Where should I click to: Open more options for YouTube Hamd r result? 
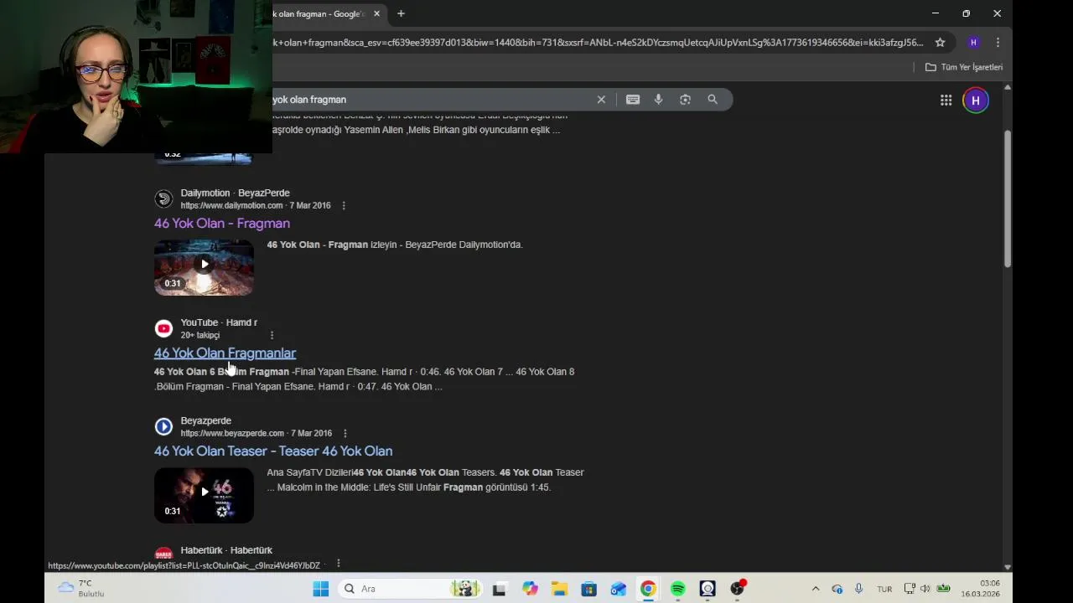tap(272, 336)
